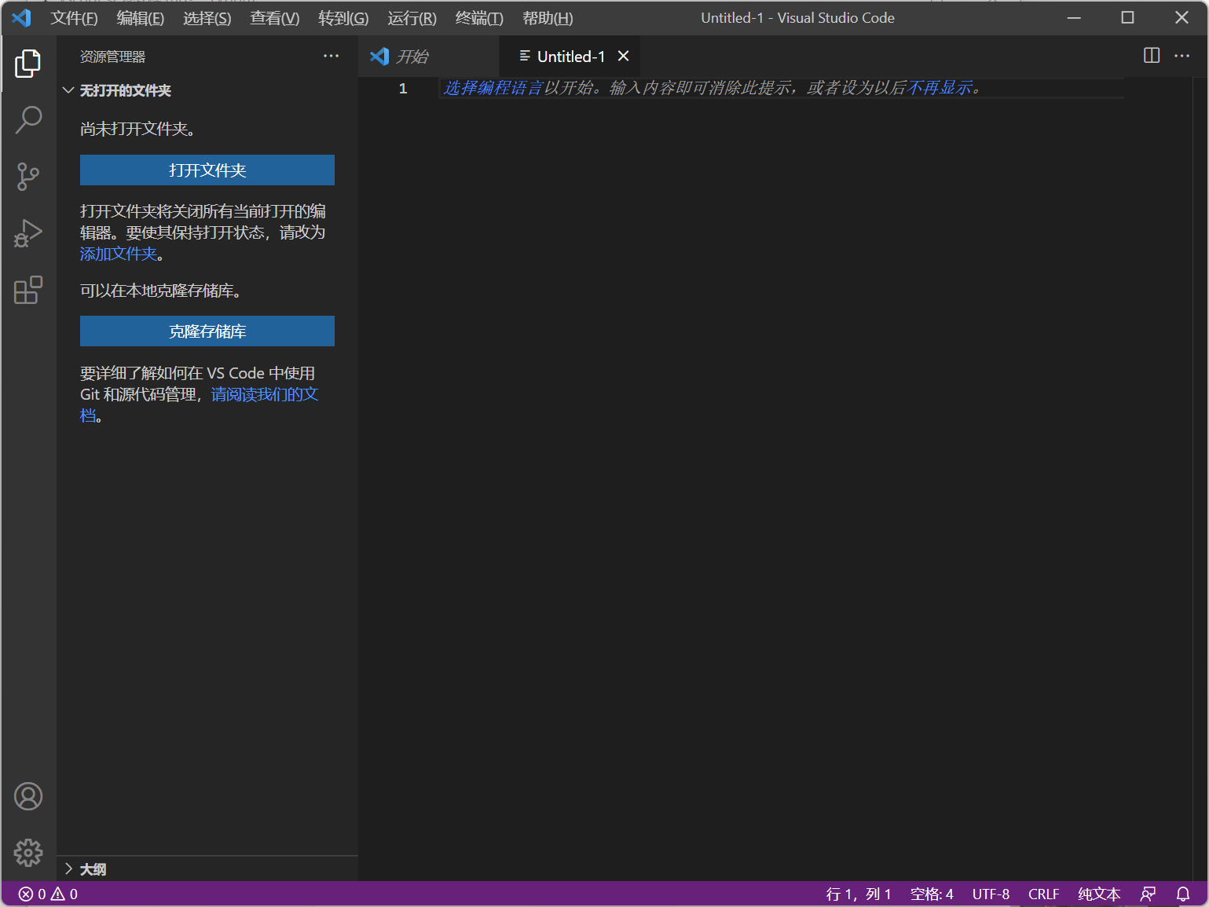Open the Accounts menu icon
Screen dimensions: 1209x907
[28, 796]
